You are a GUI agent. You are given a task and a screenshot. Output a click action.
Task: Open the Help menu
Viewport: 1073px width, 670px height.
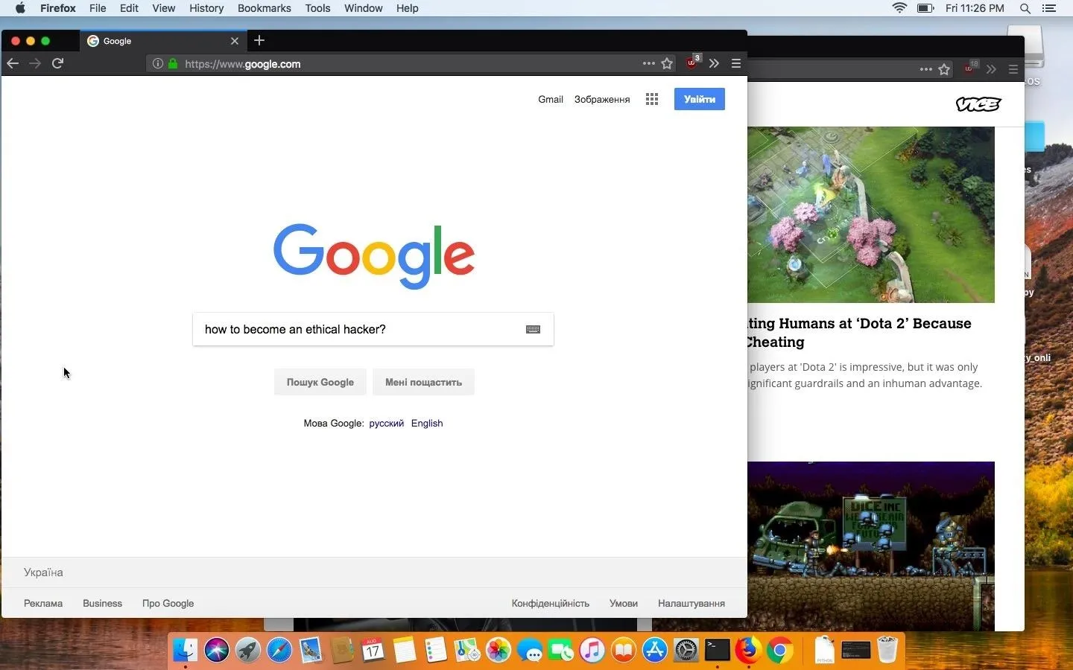pos(407,8)
